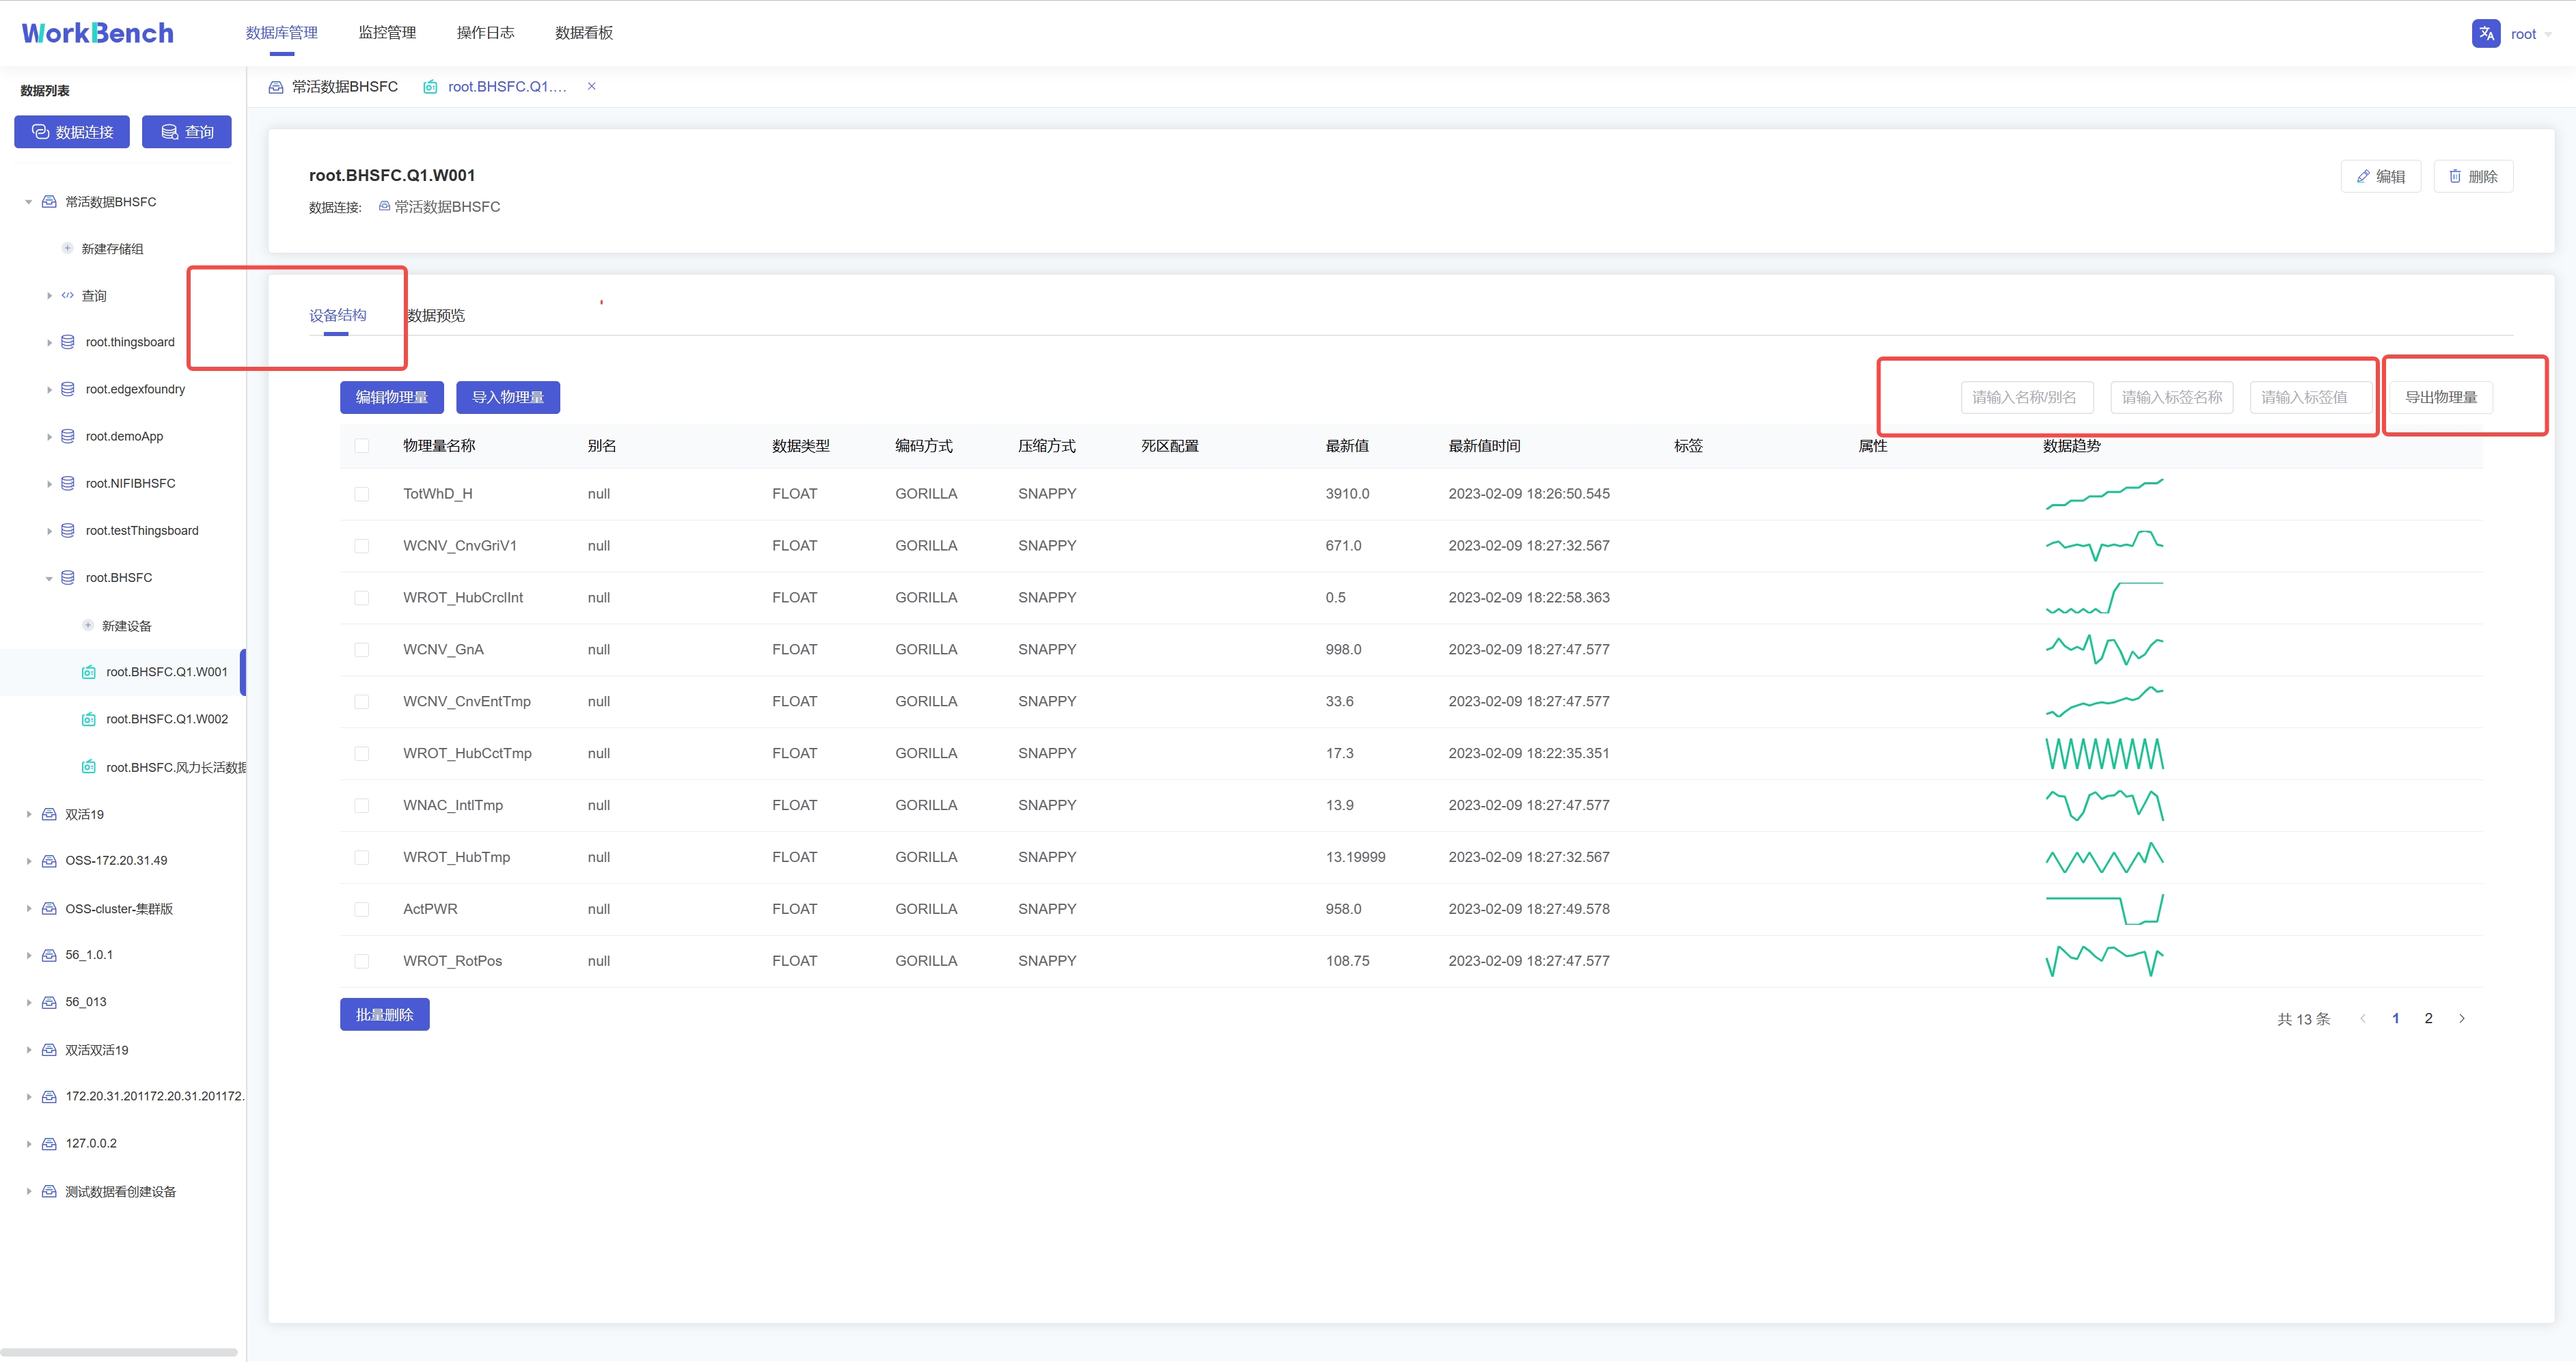Open the monitoring management menu
The image size is (2576, 1362).
point(387,33)
